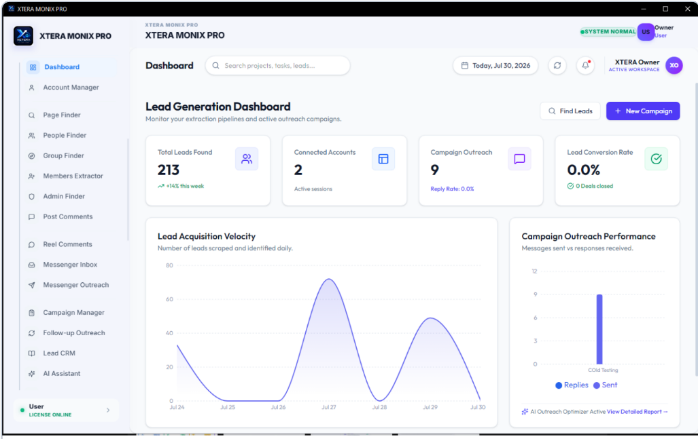Click the Members Extractor icon
The height and width of the screenshot is (439, 698).
(32, 176)
